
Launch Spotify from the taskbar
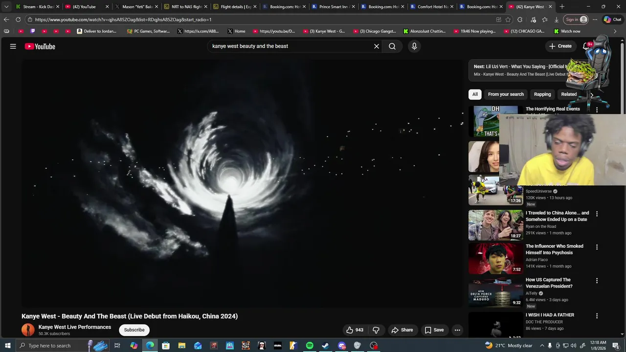click(310, 346)
